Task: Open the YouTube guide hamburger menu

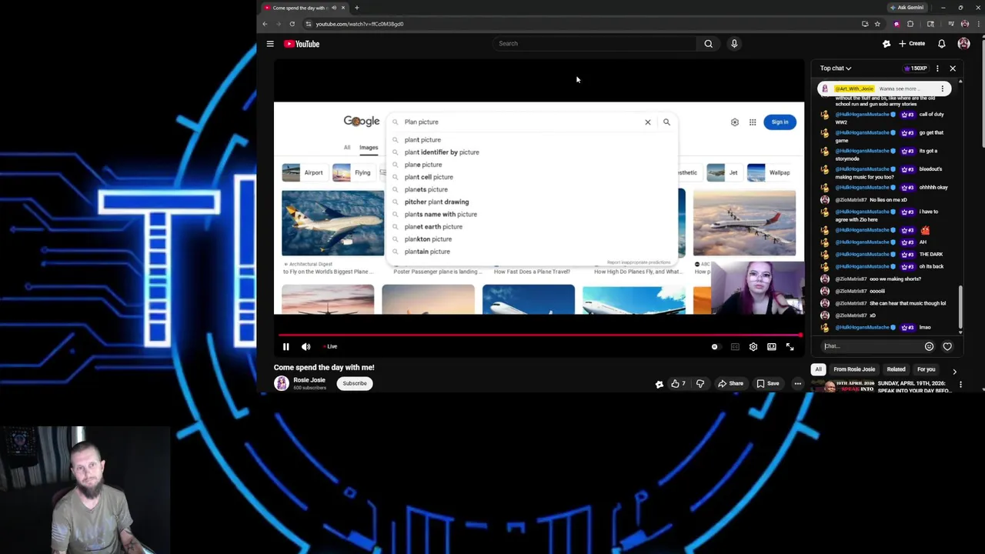Action: pos(270,44)
